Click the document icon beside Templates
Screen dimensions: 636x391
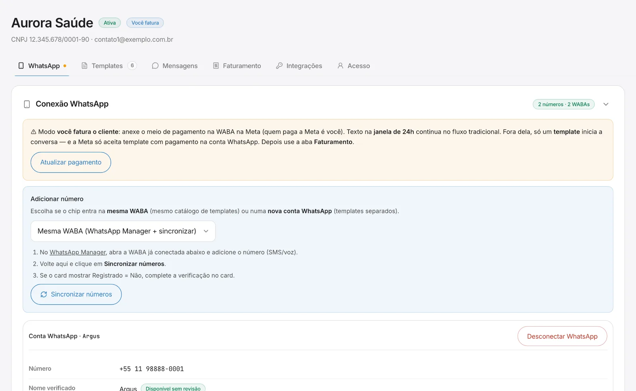(84, 66)
